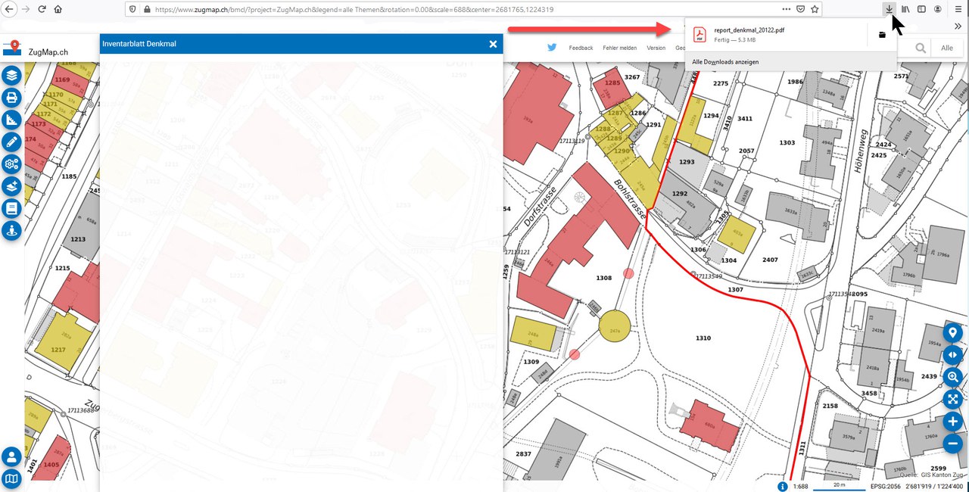Click the toolbar overflow chevron

pyautogui.click(x=958, y=26)
